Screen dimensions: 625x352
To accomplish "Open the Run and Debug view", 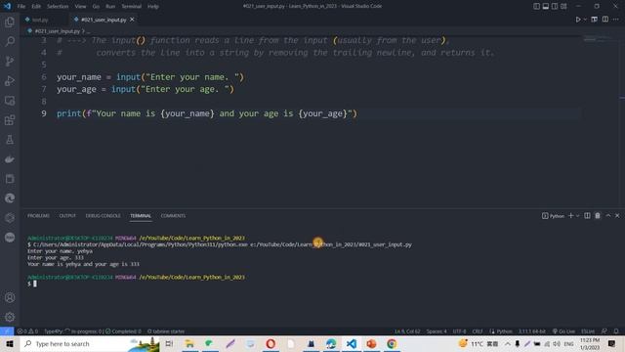I will point(10,80).
